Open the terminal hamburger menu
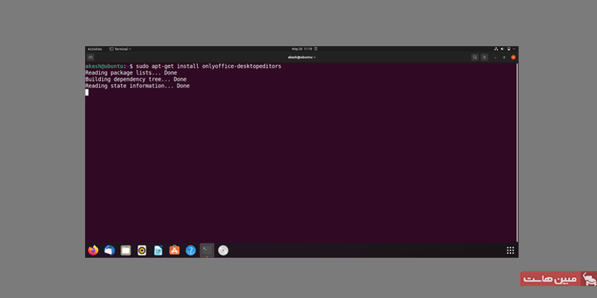 click(486, 57)
